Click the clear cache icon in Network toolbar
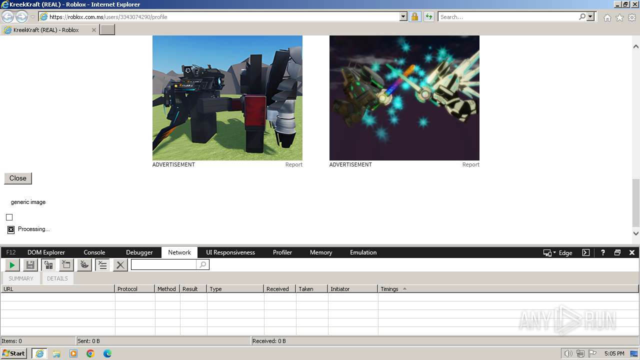This screenshot has height=360, width=640. [66, 265]
